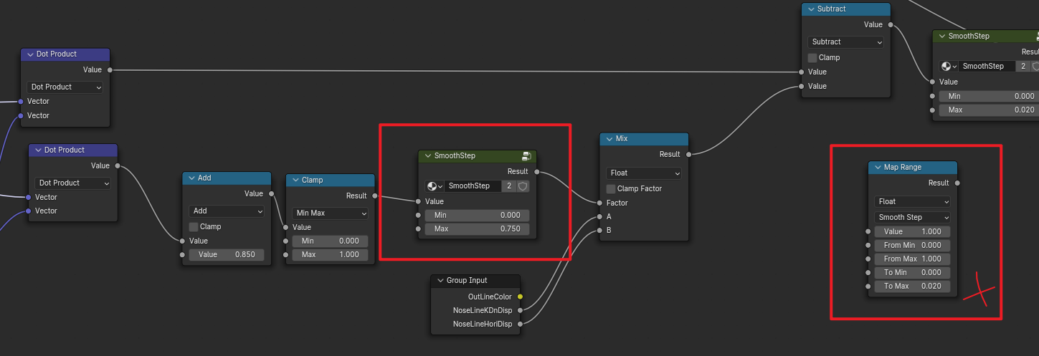1039x356 pixels.
Task: Click the Factor input socket on the Mix node
Action: [x=599, y=203]
